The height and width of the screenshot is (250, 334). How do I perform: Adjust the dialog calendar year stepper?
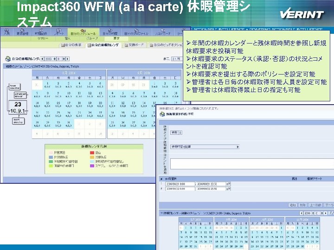pos(313,213)
